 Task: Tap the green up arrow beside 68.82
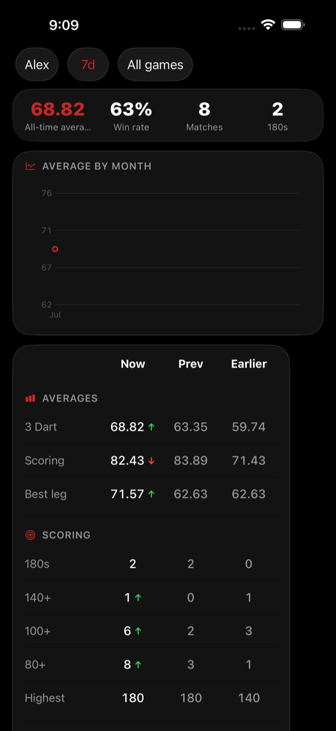click(151, 427)
